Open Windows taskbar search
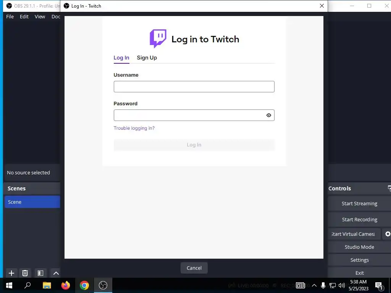This screenshot has width=391, height=293. pos(27,285)
